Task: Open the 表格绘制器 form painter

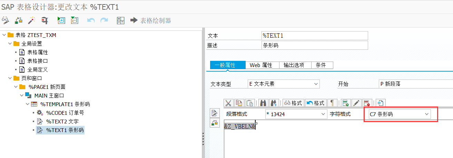Action: pos(150,20)
